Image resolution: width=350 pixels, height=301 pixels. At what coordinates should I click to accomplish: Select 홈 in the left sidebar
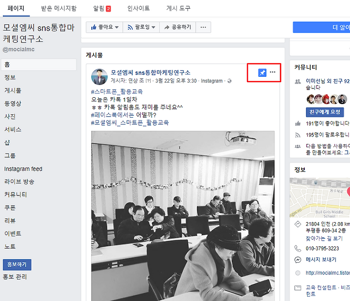pyautogui.click(x=38, y=65)
